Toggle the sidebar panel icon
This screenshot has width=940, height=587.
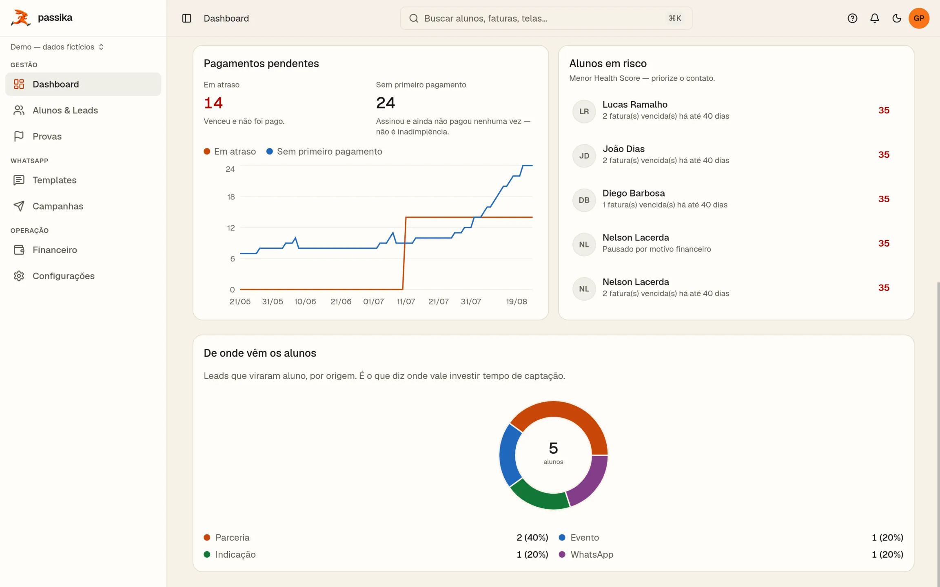point(186,18)
